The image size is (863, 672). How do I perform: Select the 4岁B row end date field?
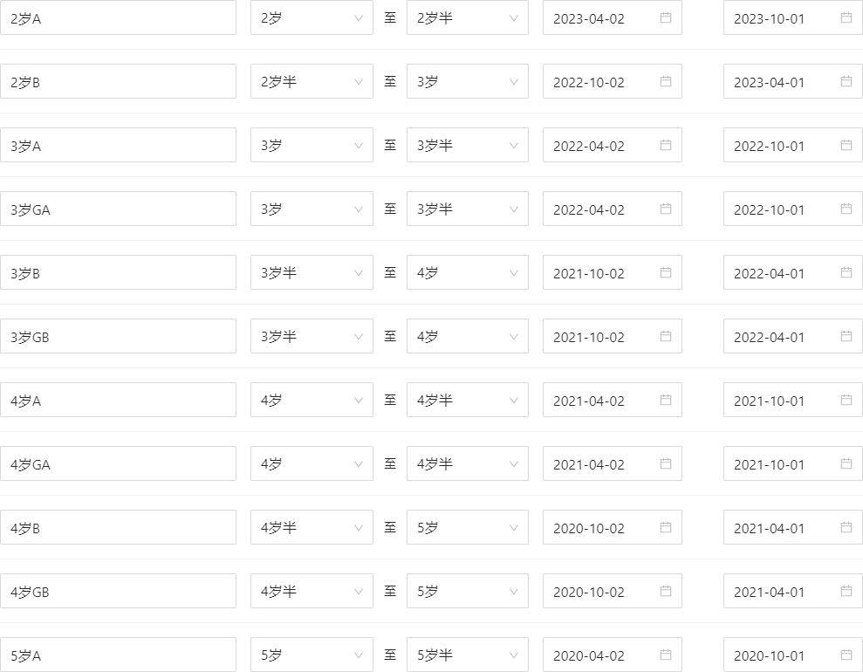[781, 527]
